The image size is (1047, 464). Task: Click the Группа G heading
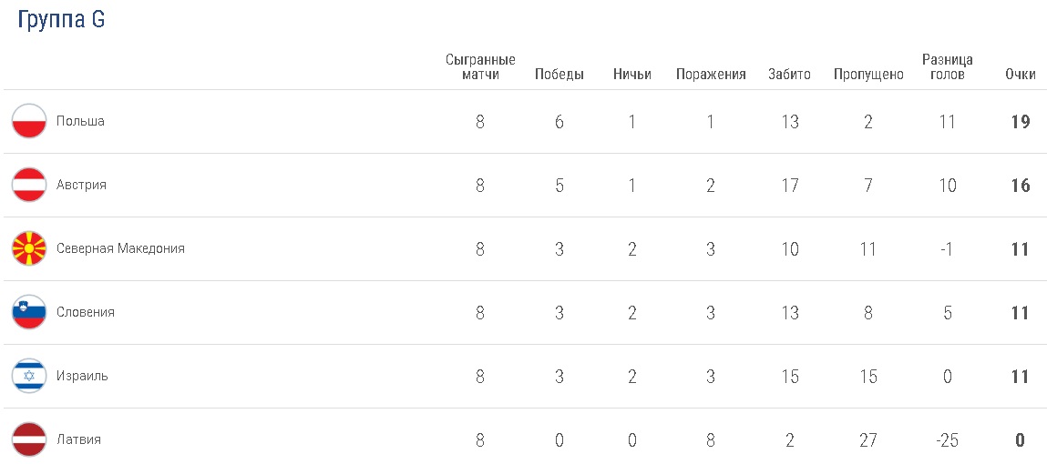(x=61, y=20)
